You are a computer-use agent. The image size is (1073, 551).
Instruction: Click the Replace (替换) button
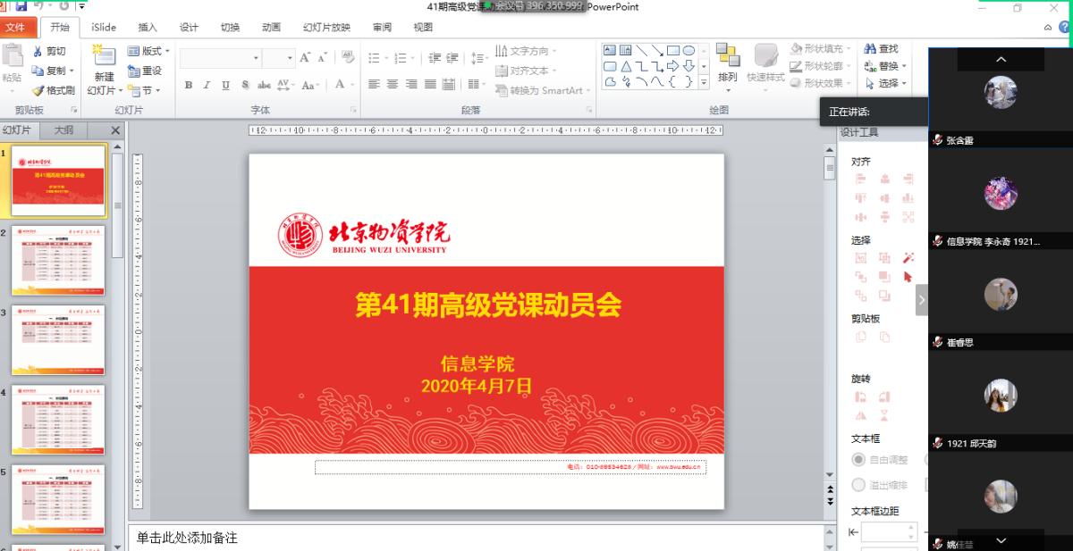[x=885, y=66]
